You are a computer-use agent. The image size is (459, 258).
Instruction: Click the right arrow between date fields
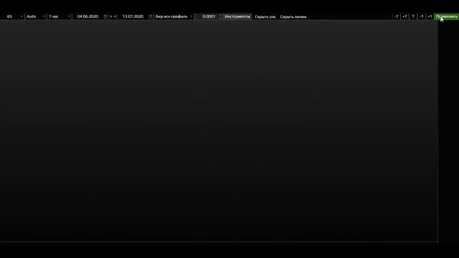click(111, 16)
